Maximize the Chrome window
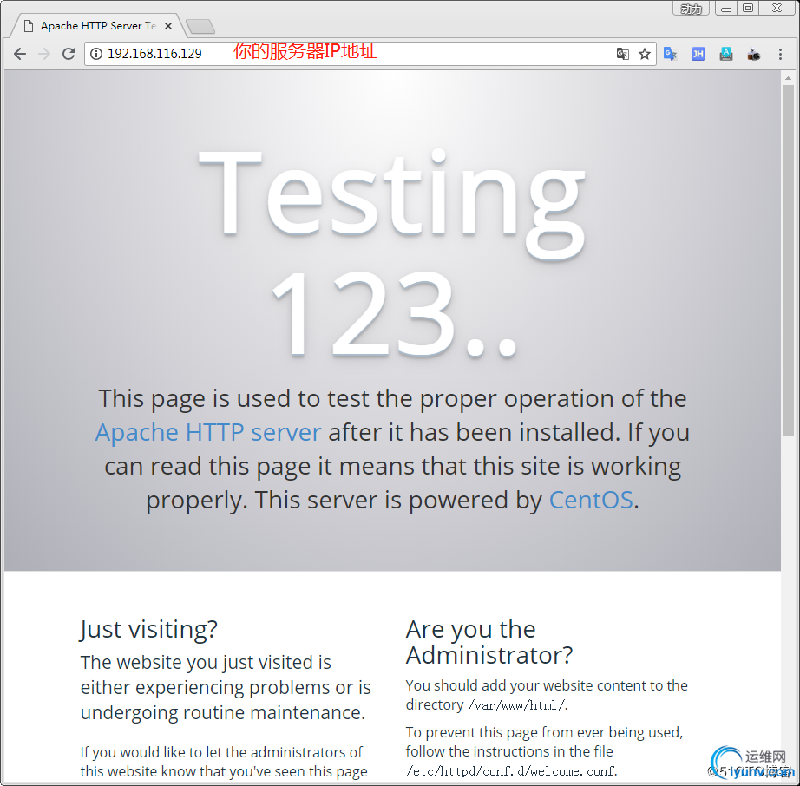 click(x=748, y=8)
